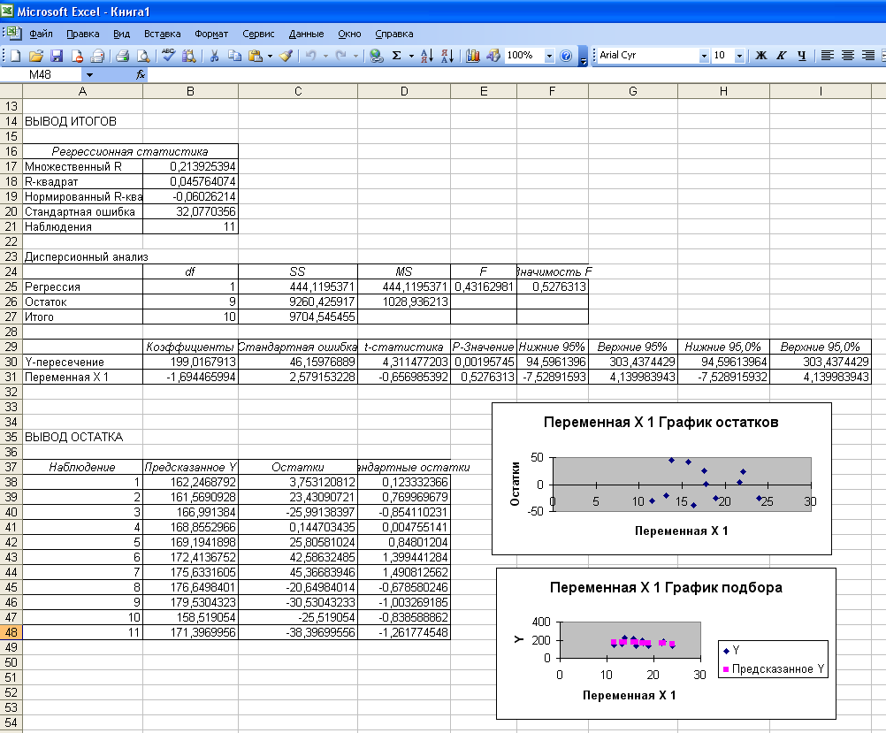Toggle bold formatting (Ж)

(x=761, y=56)
